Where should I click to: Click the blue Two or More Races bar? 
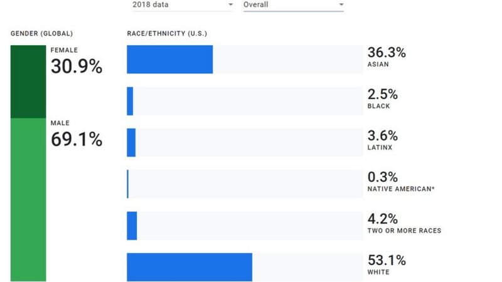pyautogui.click(x=132, y=226)
